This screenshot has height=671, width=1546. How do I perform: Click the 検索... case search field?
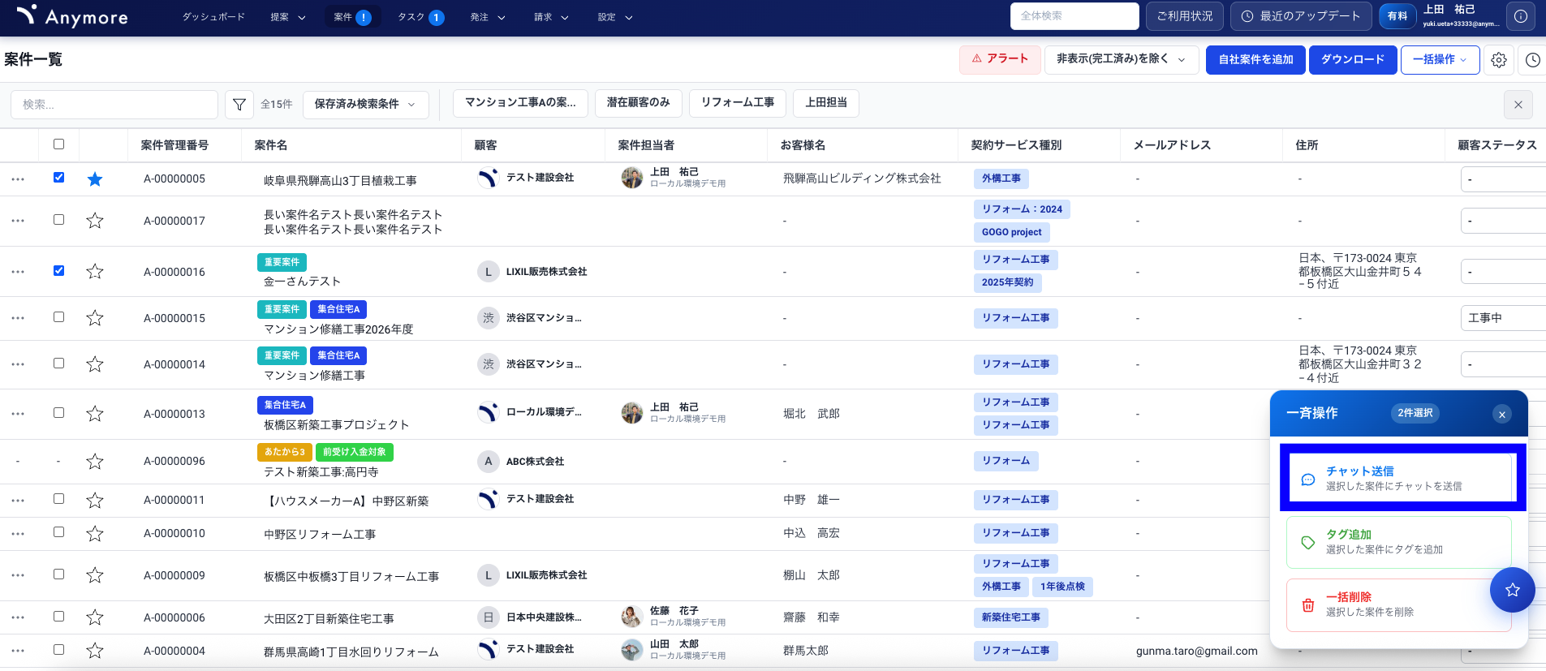114,105
